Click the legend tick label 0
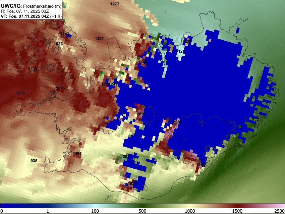 pos(2,211)
